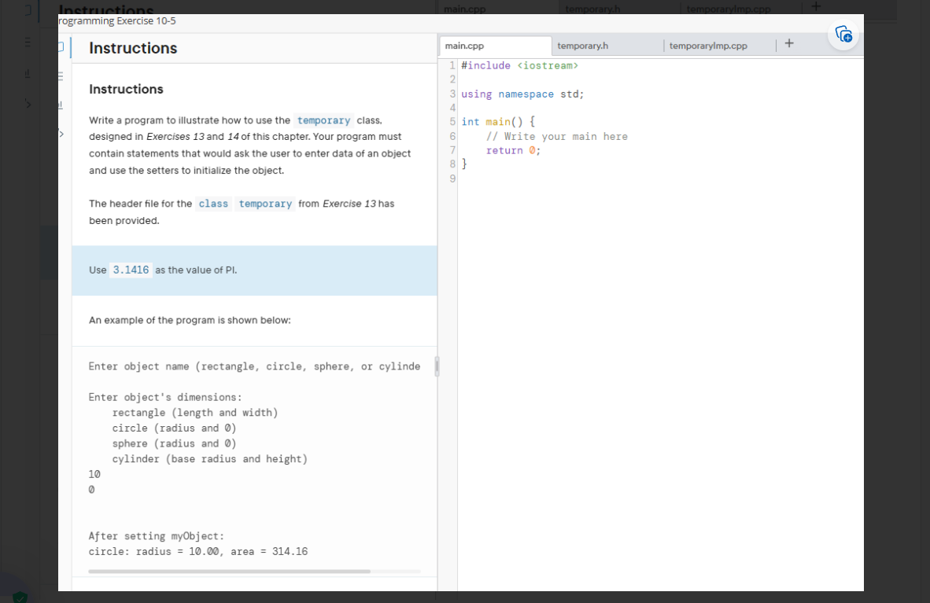Click the "Enter object's dimensions:" line
Viewport: 930px width, 603px height.
(x=165, y=397)
